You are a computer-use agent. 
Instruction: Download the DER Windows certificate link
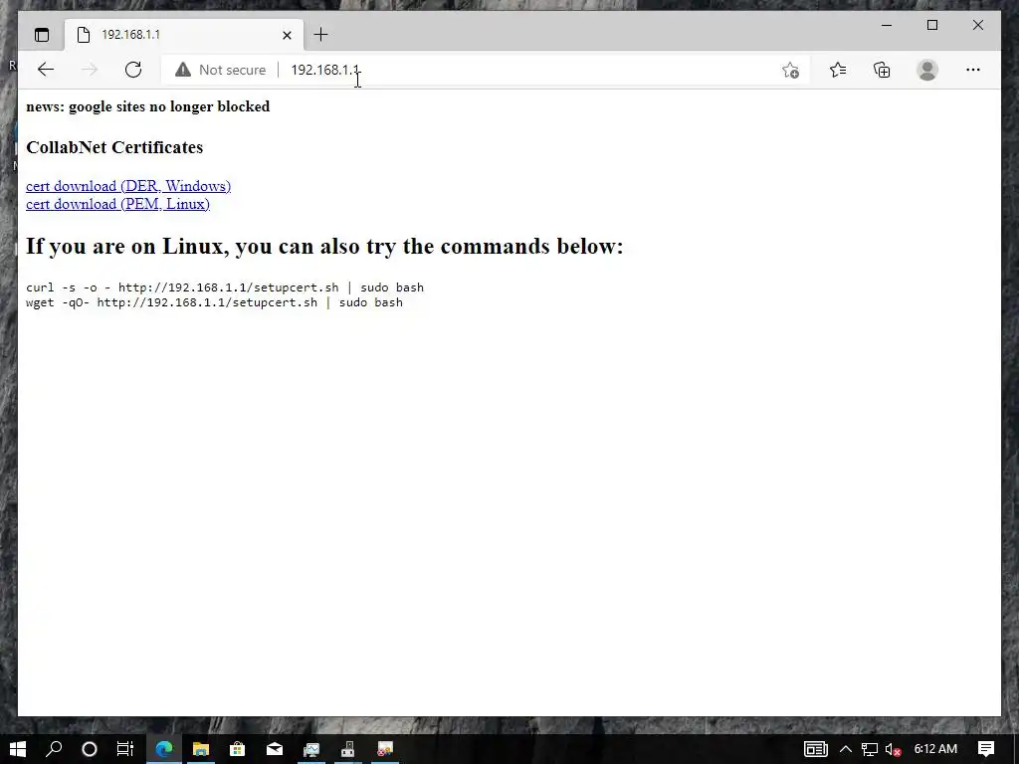(x=128, y=186)
